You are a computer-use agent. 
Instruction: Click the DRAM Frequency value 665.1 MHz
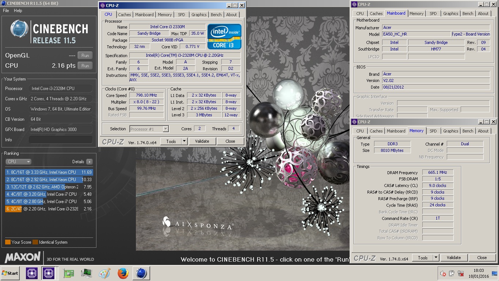coord(438,173)
